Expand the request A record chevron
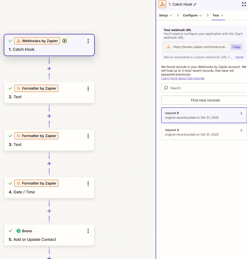Screen dimensions: 247x259 pos(241,130)
